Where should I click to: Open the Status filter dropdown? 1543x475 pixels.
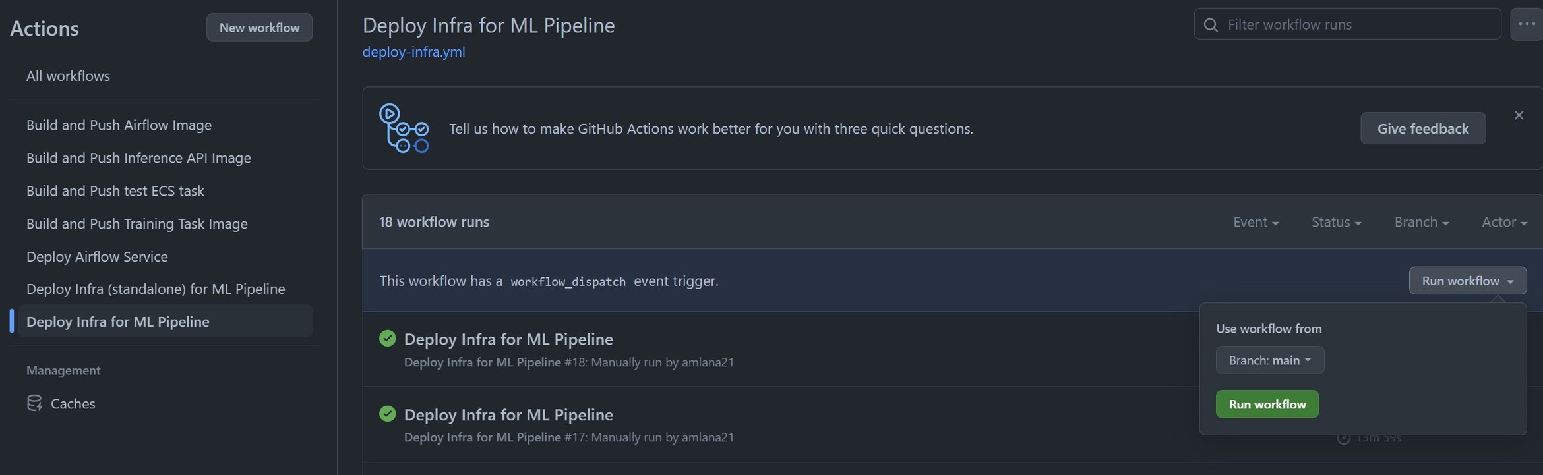(x=1336, y=222)
